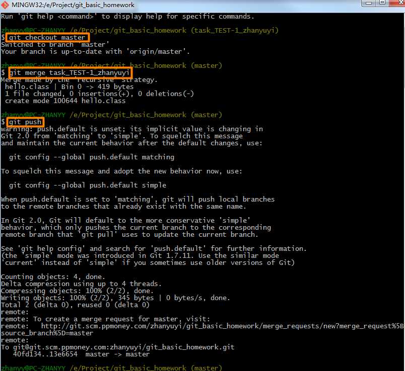Minimize the MINGW32 terminal window

(x=369, y=3)
